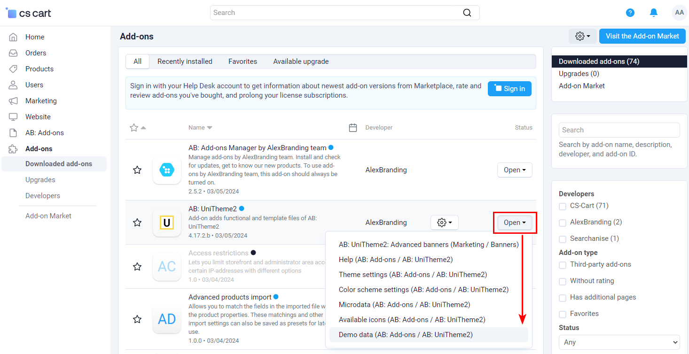
Task: Check the Favorites filter checkbox
Action: [563, 315]
